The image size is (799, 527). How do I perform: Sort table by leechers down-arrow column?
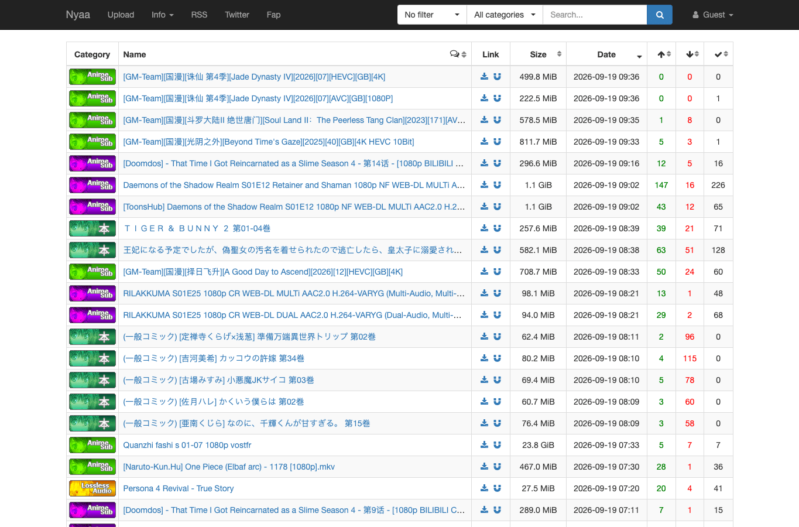pyautogui.click(x=690, y=54)
